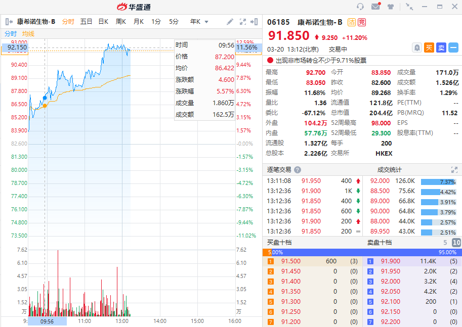Click the 52周最高 value 98.000

381,123
